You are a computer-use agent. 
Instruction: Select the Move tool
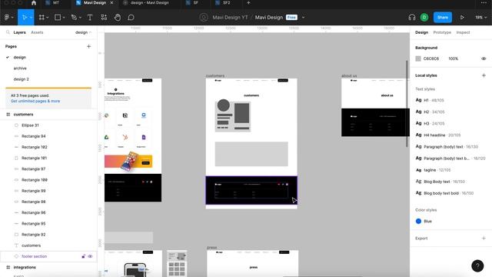pos(25,18)
